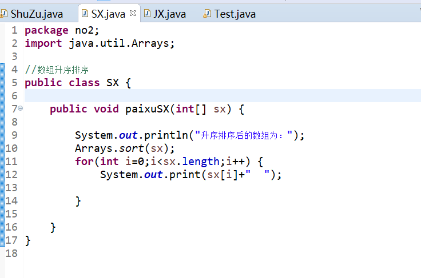Image resolution: width=421 pixels, height=278 pixels.
Task: Click the closing brace on line 14
Action: [78, 201]
